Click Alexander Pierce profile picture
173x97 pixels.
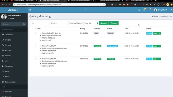[x=4, y=17]
